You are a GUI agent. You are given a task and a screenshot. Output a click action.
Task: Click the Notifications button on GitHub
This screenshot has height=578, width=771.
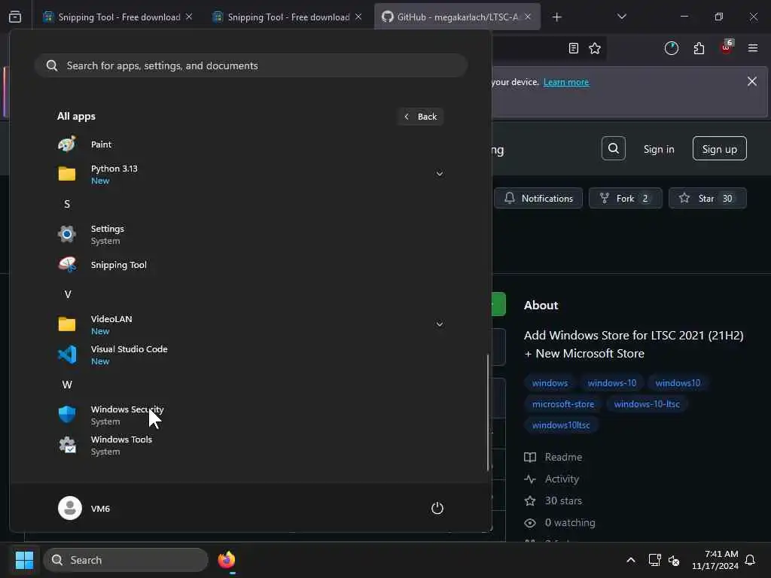click(538, 198)
